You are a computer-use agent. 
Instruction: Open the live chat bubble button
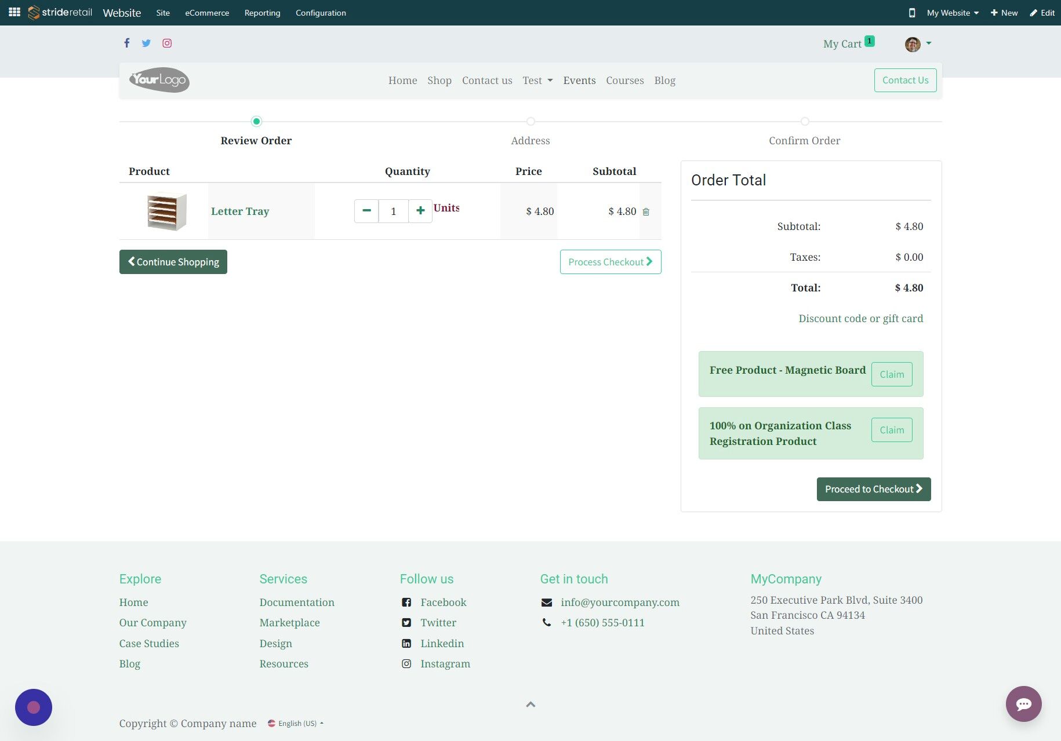(x=1023, y=704)
